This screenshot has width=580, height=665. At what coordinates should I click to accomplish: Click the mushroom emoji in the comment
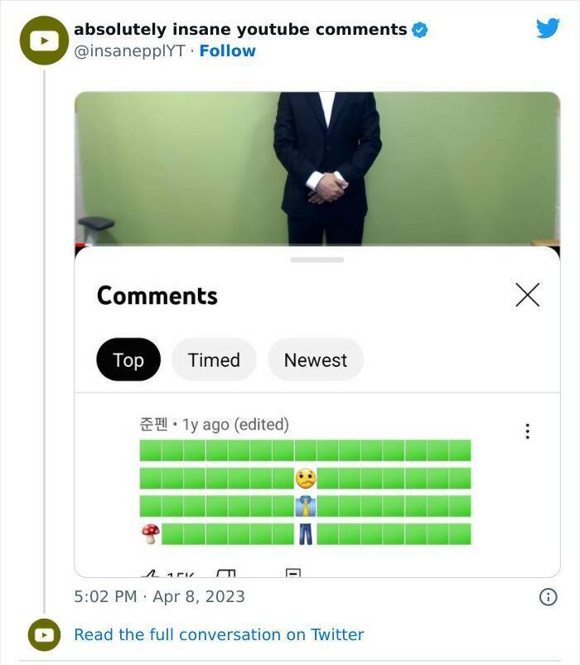pyautogui.click(x=150, y=534)
